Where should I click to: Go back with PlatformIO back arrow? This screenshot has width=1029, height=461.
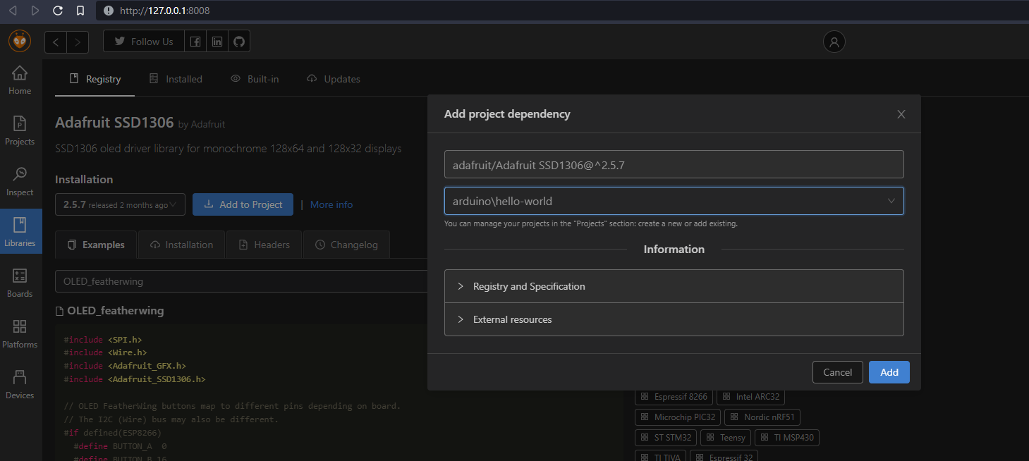pyautogui.click(x=56, y=42)
